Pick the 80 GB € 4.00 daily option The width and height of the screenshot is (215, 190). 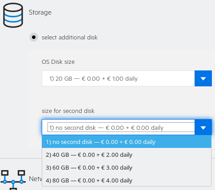127,180
